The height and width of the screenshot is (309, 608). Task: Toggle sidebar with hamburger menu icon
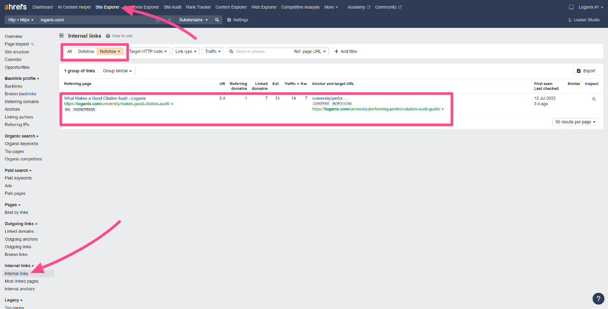click(61, 36)
